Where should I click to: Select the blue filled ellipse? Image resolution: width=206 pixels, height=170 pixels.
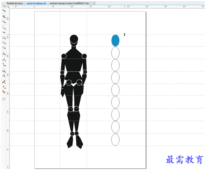[x=116, y=40]
